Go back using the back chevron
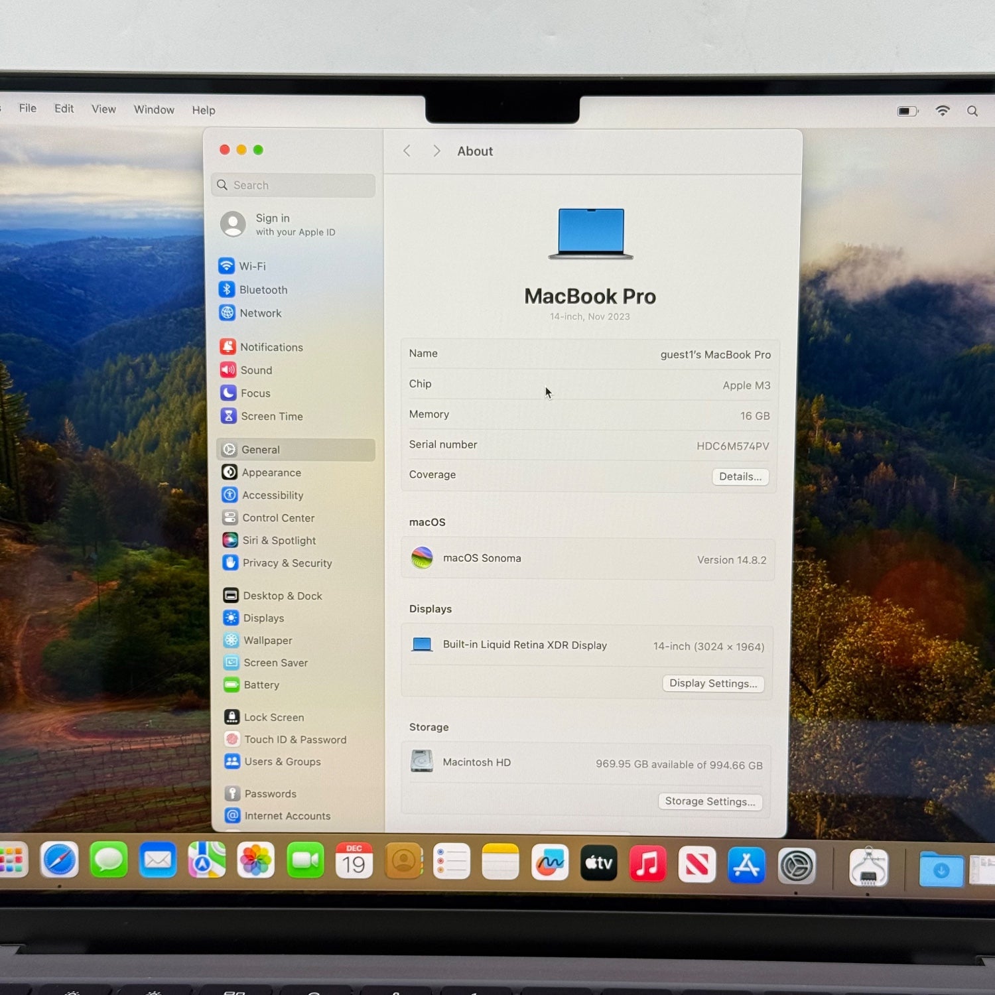This screenshot has height=995, width=995. coord(407,151)
